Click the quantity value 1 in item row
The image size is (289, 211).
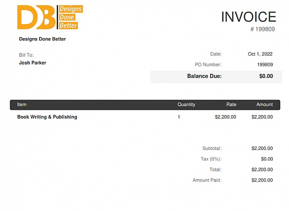(x=179, y=117)
